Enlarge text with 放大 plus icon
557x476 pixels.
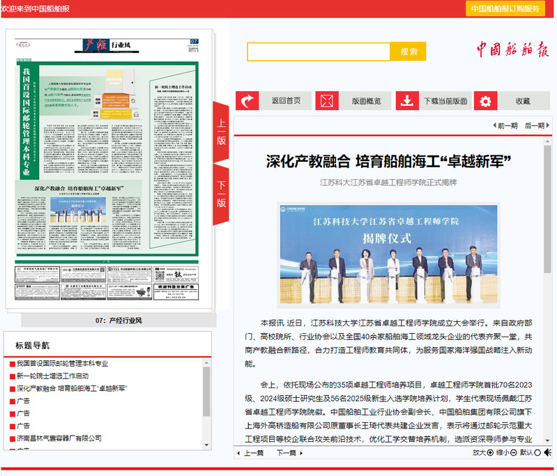click(489, 452)
